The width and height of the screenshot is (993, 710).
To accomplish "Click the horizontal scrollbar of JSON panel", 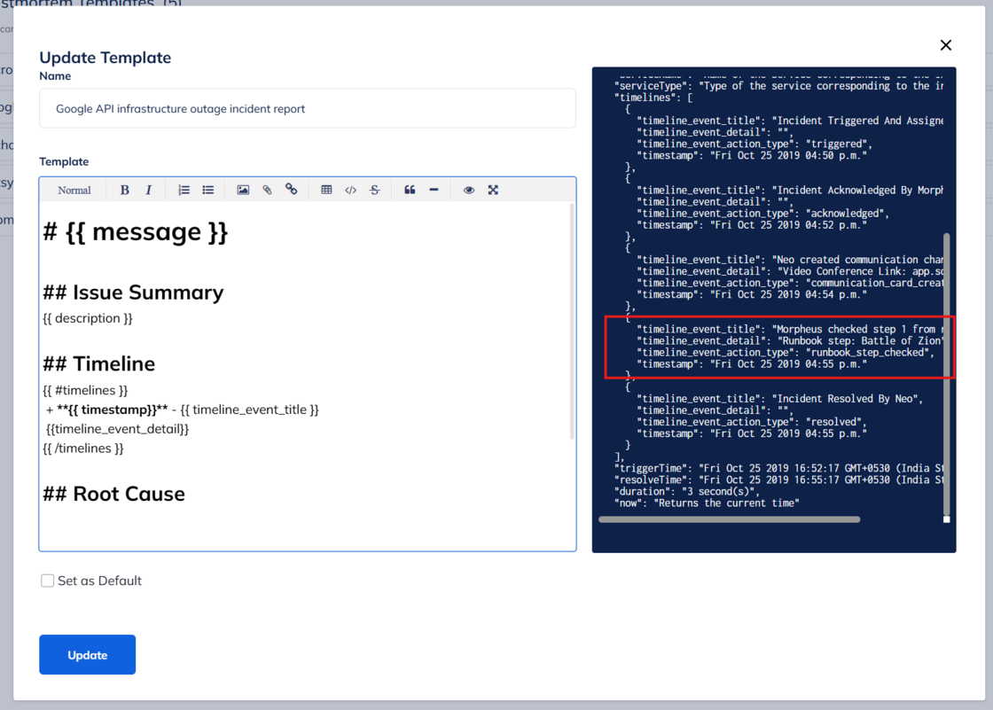I will click(729, 519).
